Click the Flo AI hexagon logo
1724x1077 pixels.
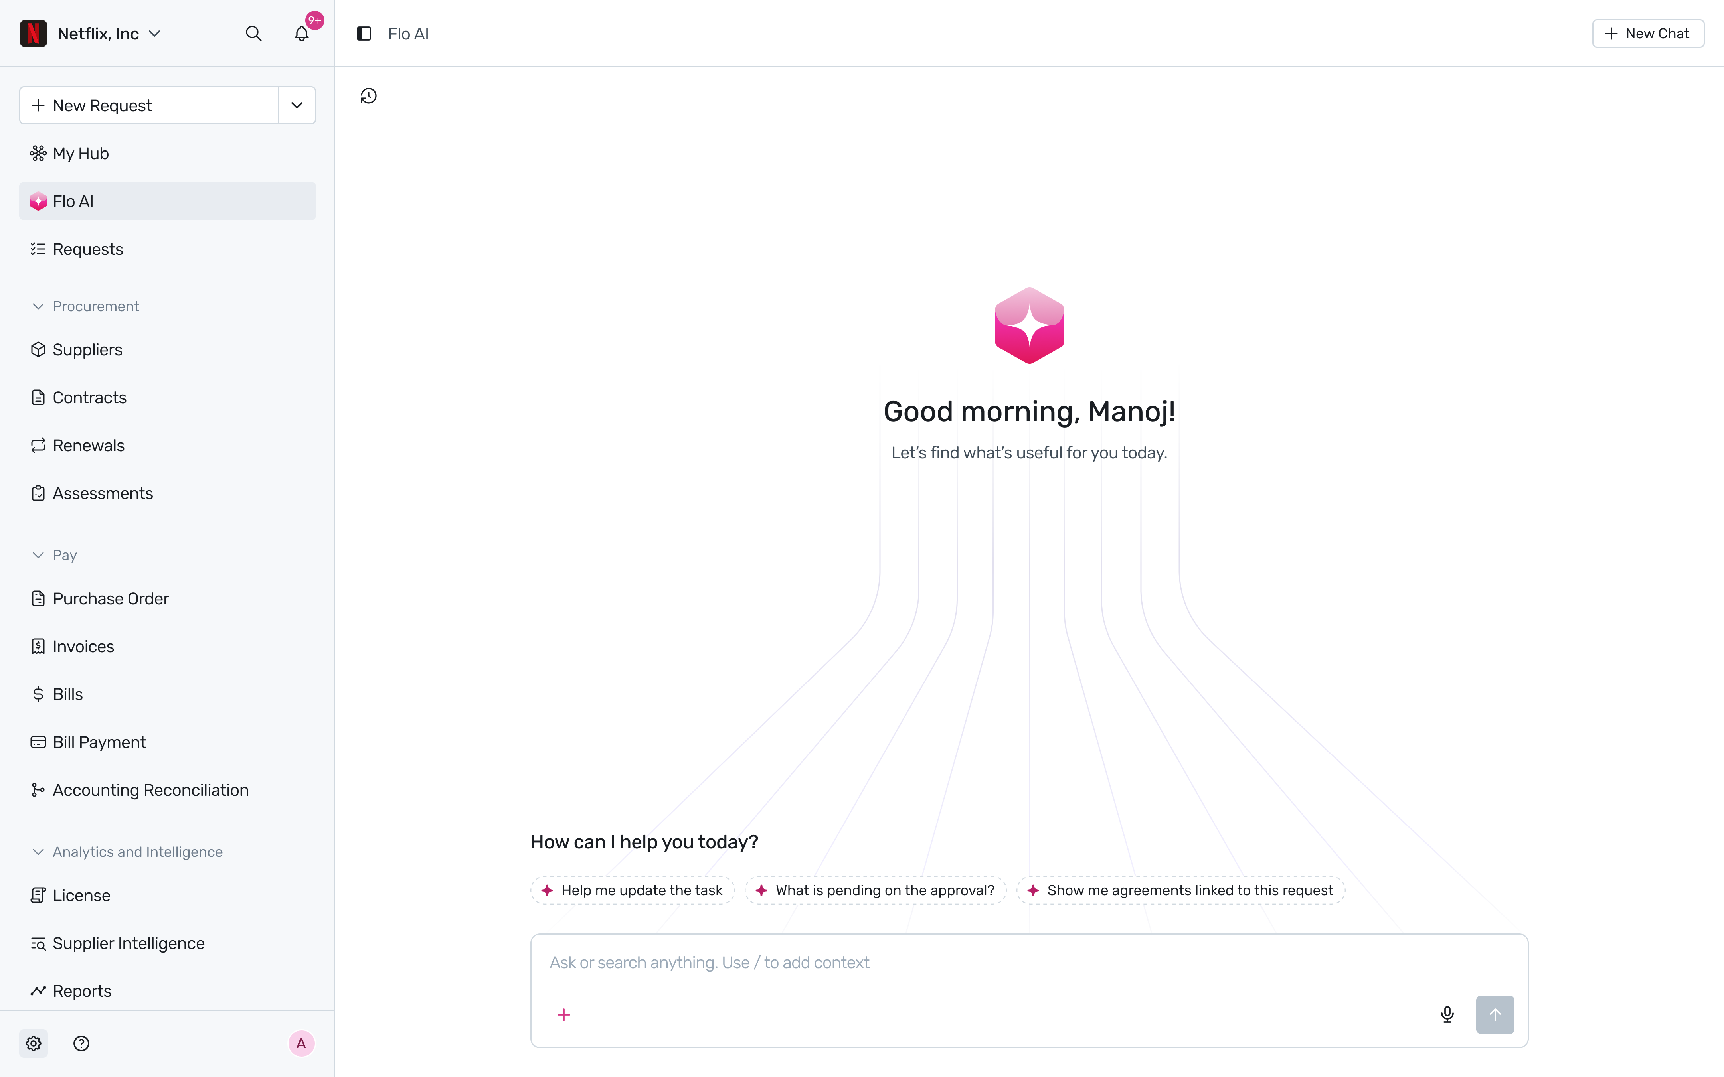tap(1030, 325)
